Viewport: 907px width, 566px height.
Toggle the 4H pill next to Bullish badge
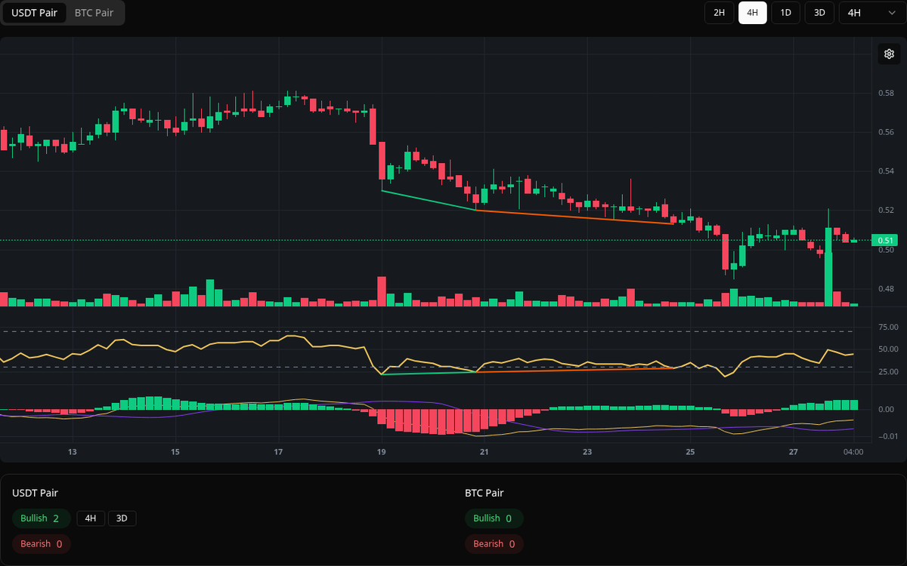click(91, 518)
